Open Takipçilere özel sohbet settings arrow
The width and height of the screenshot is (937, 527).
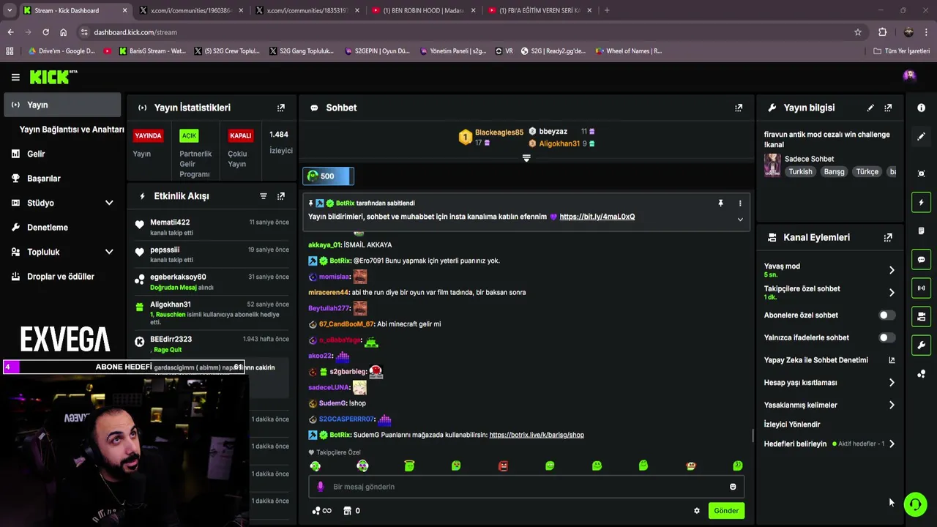coord(891,293)
